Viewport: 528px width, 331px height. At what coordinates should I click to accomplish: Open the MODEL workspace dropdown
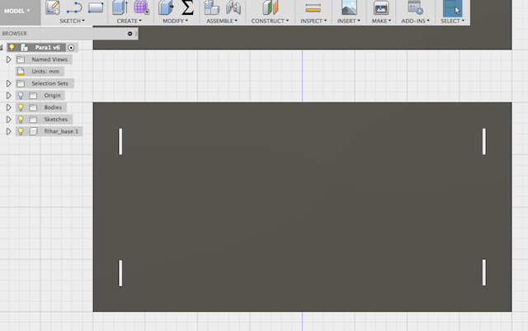click(16, 11)
